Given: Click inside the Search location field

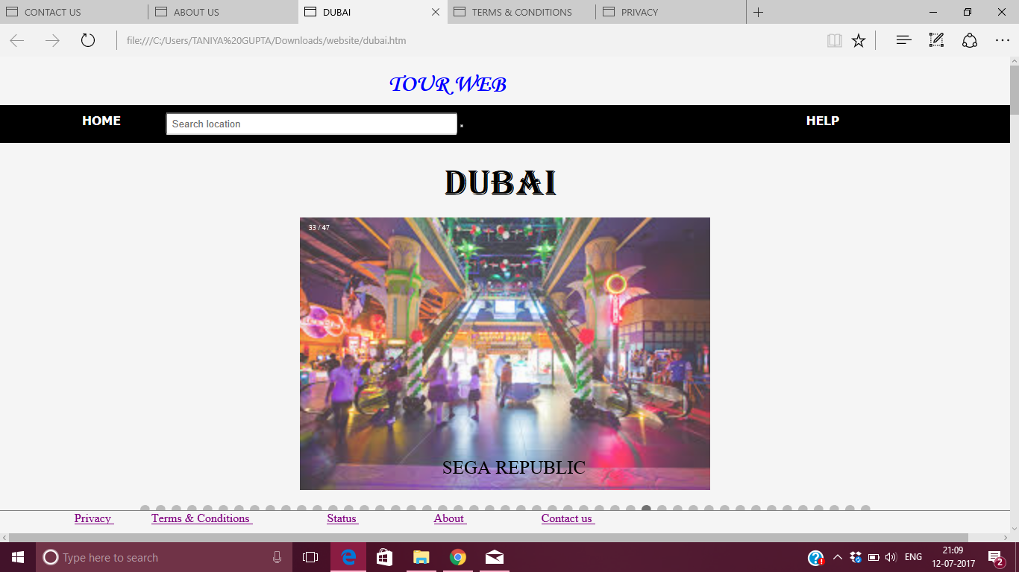Looking at the screenshot, I should 311,124.
